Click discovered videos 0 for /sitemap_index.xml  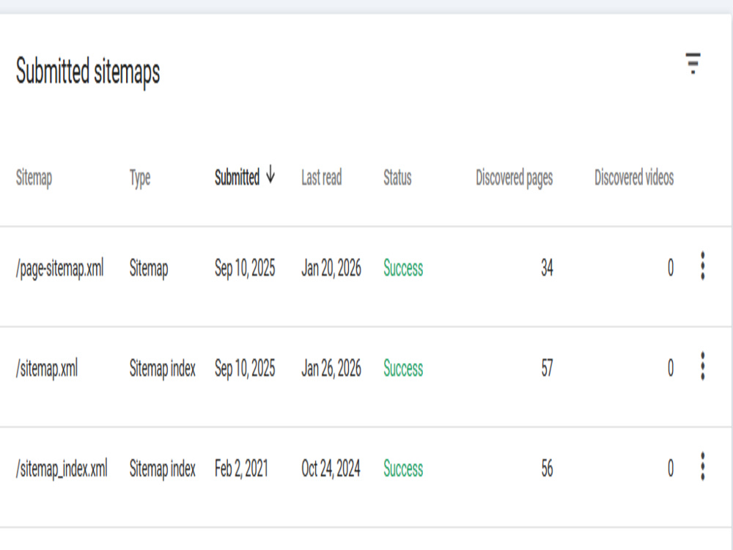pos(671,469)
